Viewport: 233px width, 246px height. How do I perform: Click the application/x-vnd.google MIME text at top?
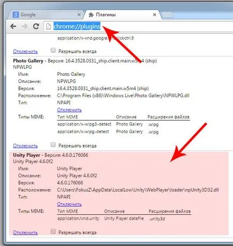coord(96,38)
